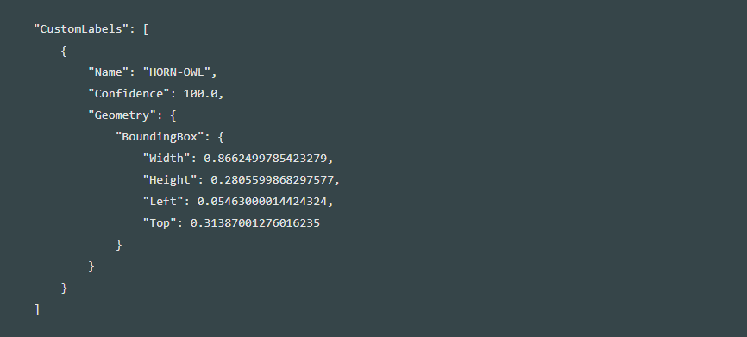Click the "Left" key
The width and height of the screenshot is (747, 337).
coord(163,202)
